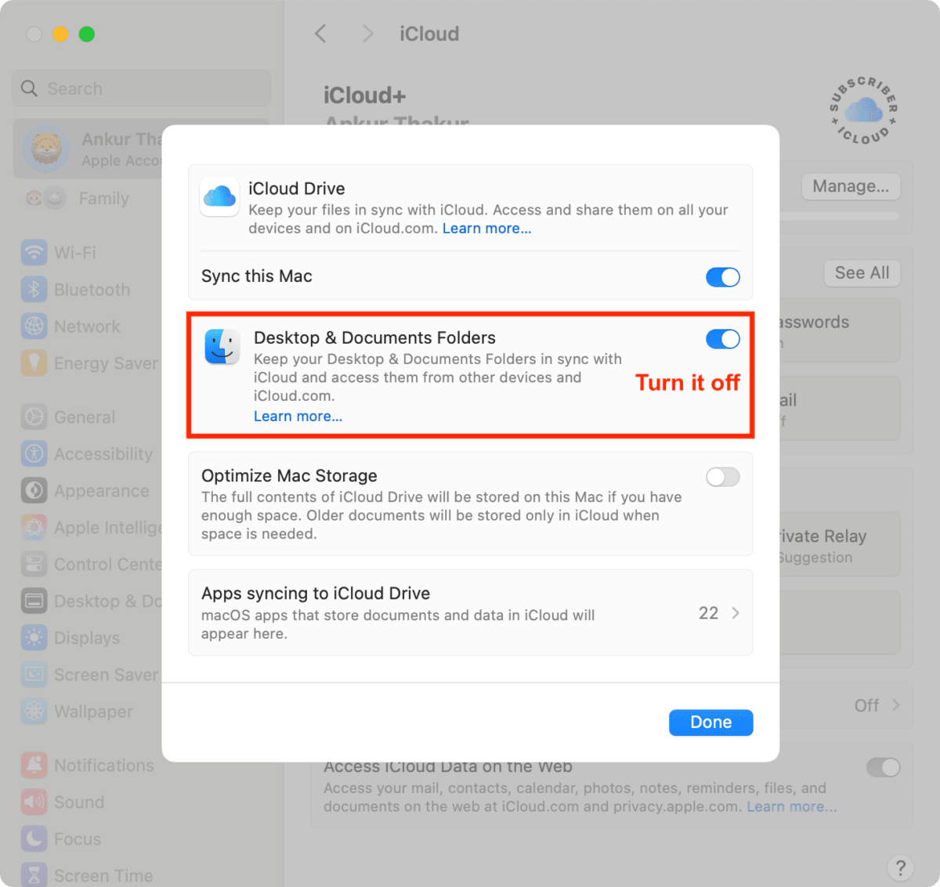
Task: Open Wi-Fi settings pane
Action: click(x=75, y=253)
